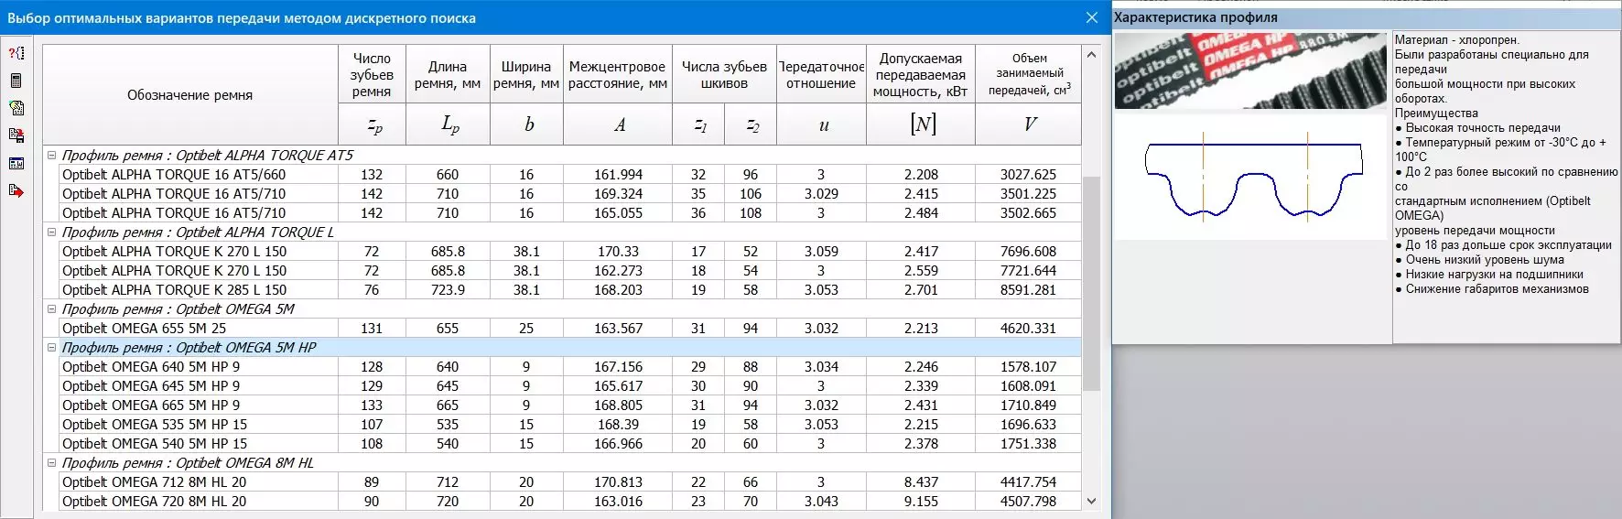Click 'Снижение габаритов механизмов' description line
Screen dimensions: 1622x519
[x=1492, y=289]
